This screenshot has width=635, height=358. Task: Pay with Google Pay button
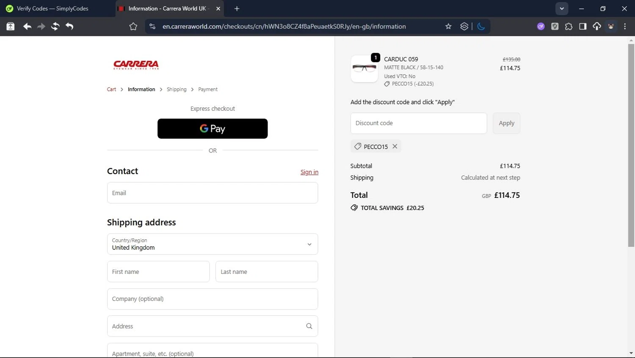[213, 128]
